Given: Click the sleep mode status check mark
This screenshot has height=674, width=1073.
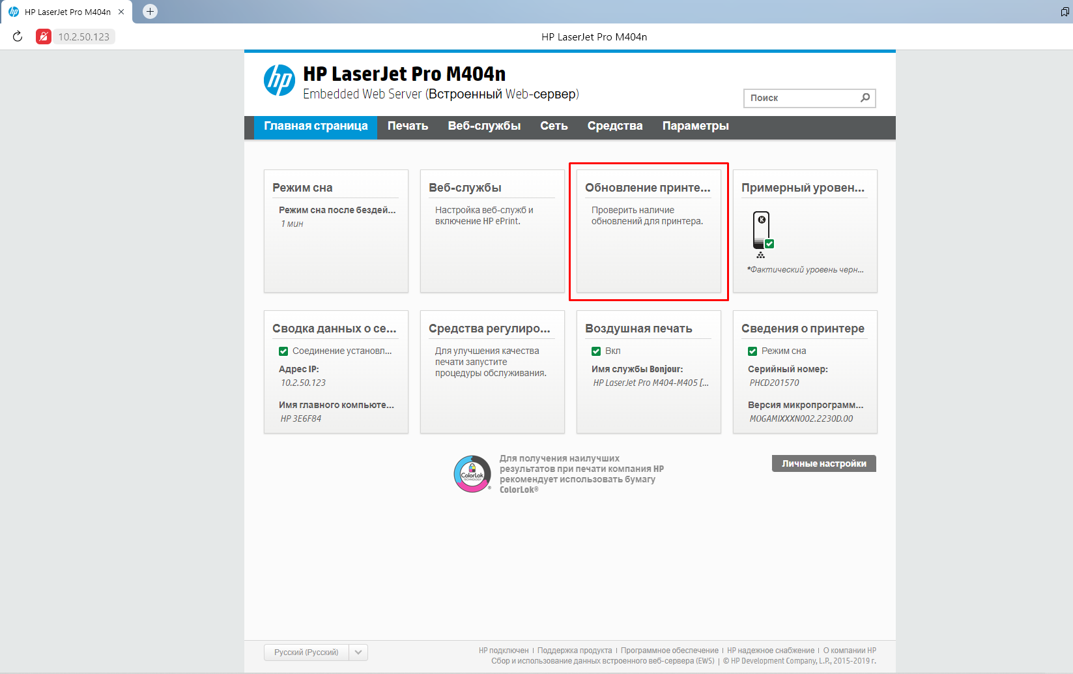Looking at the screenshot, I should [752, 351].
